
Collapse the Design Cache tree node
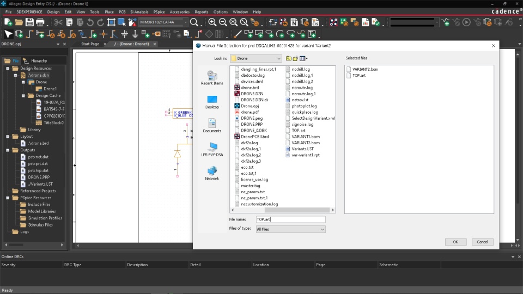click(23, 96)
